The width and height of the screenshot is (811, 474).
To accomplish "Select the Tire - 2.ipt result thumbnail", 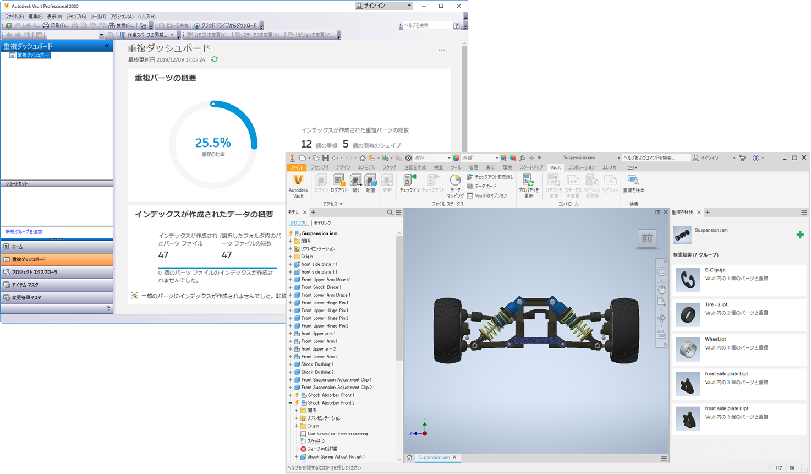I will [x=688, y=314].
